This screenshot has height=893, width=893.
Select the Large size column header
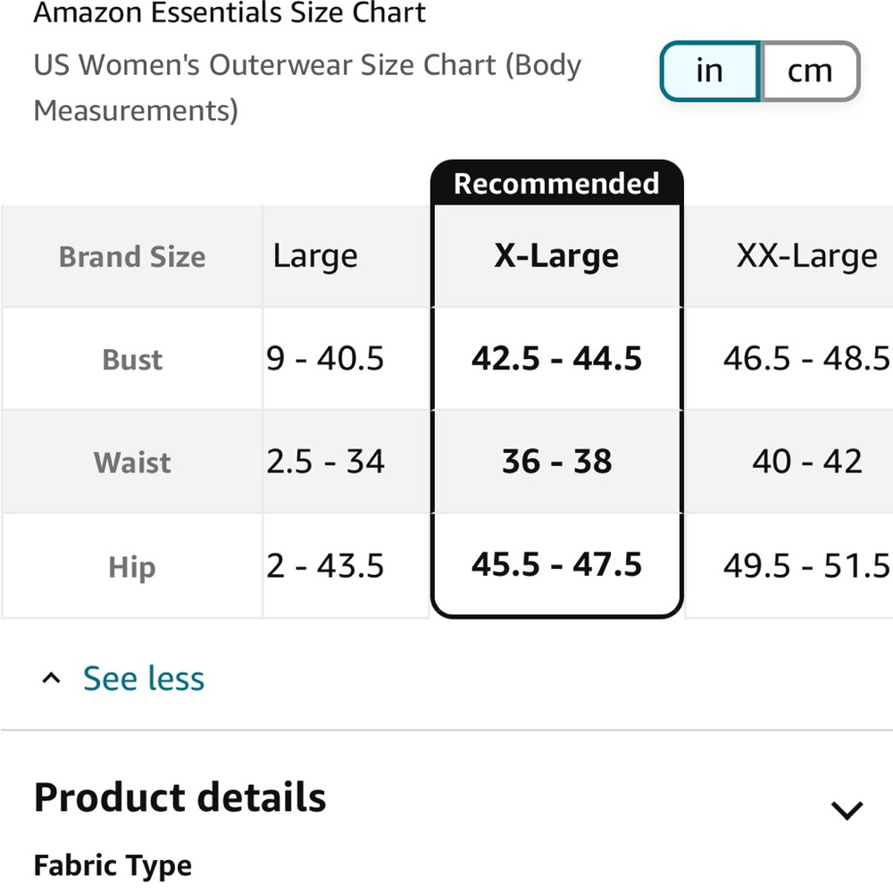point(314,255)
